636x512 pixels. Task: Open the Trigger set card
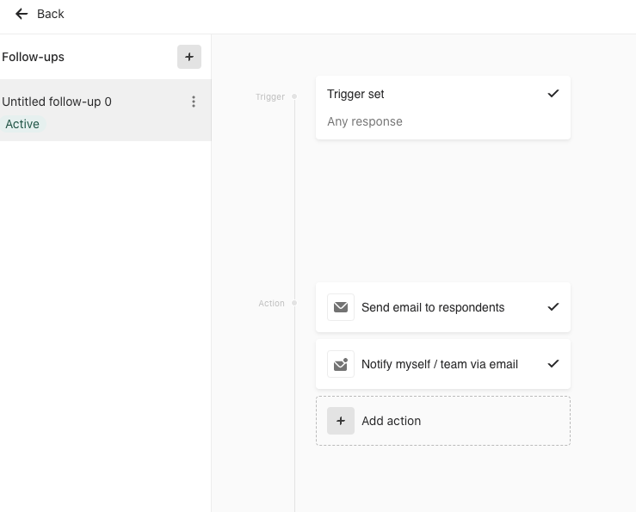(x=443, y=108)
